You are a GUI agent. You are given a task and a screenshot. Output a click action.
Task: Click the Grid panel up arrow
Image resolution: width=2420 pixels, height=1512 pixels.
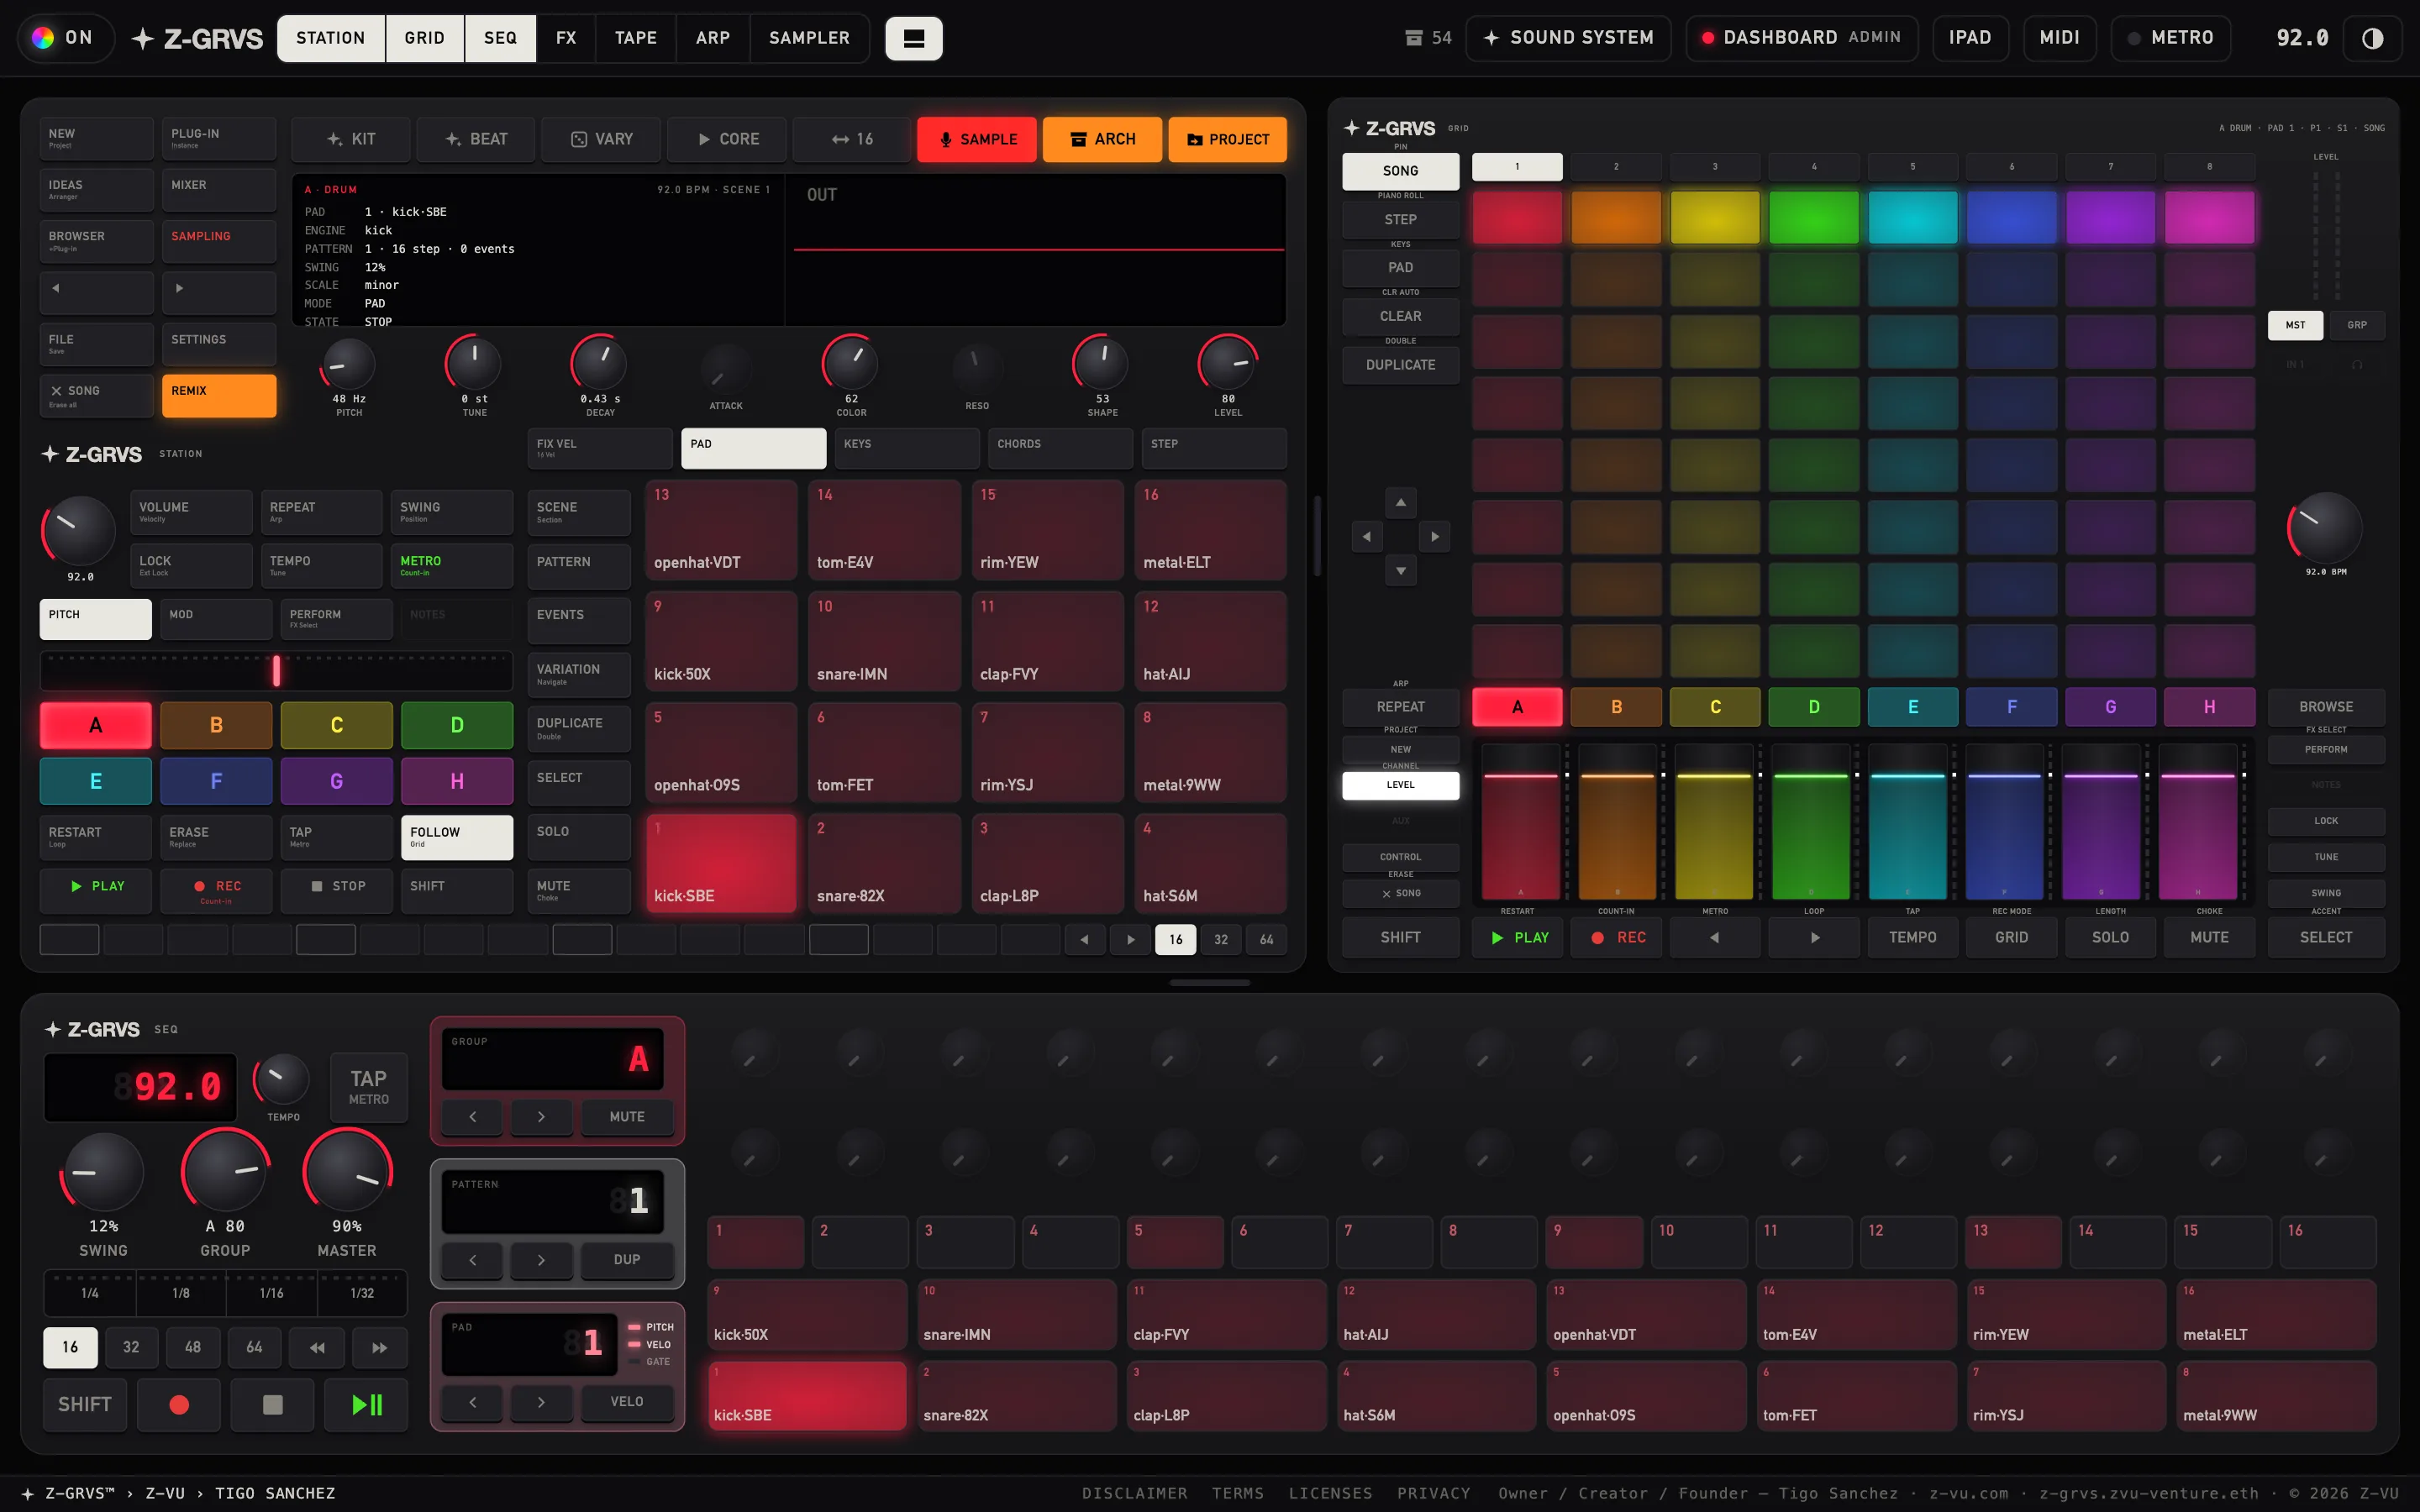[1400, 502]
